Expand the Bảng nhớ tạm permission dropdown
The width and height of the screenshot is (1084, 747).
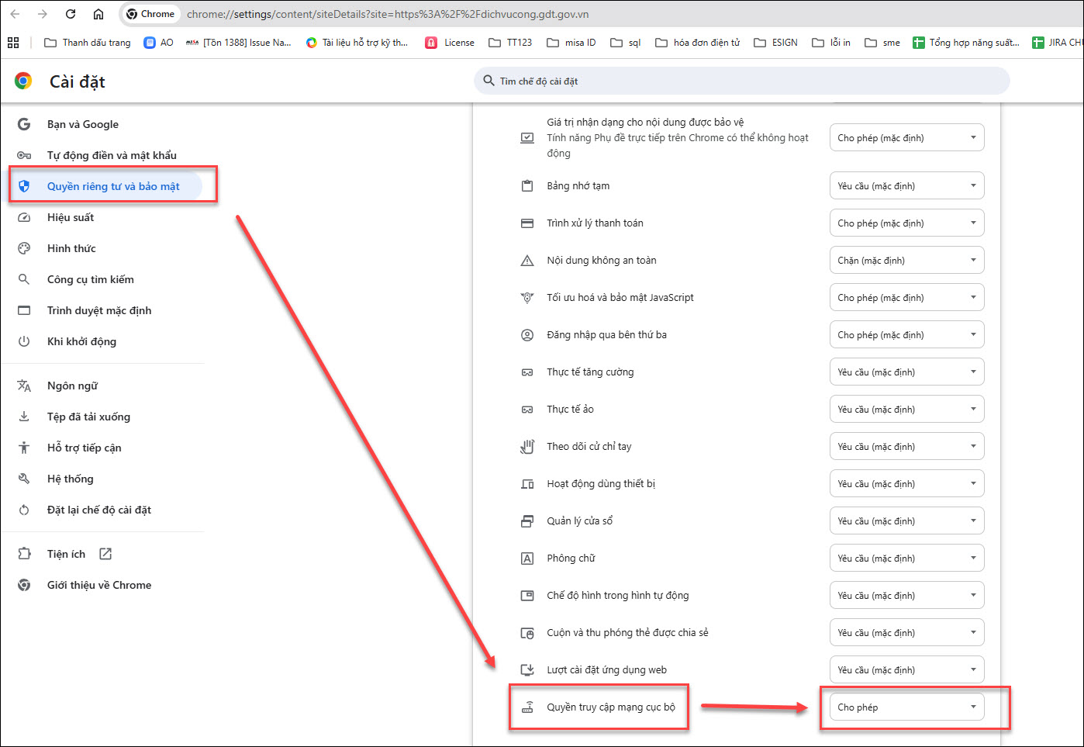(906, 186)
